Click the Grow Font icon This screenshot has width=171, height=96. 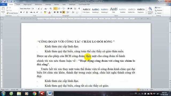tap(38, 9)
